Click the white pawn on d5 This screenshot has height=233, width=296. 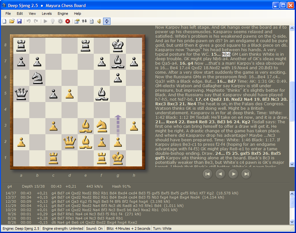(x=70, y=94)
